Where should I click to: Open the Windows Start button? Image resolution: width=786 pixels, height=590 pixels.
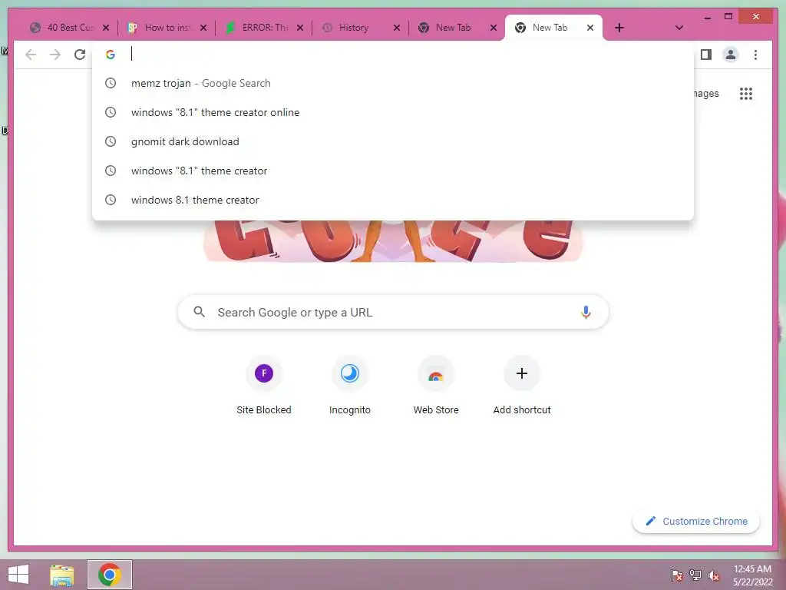pos(18,575)
